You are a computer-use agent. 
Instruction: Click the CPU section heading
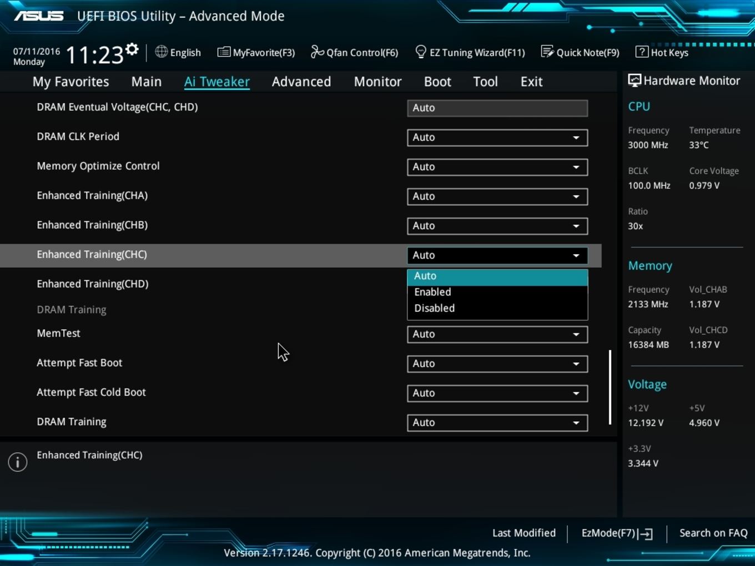click(x=639, y=107)
